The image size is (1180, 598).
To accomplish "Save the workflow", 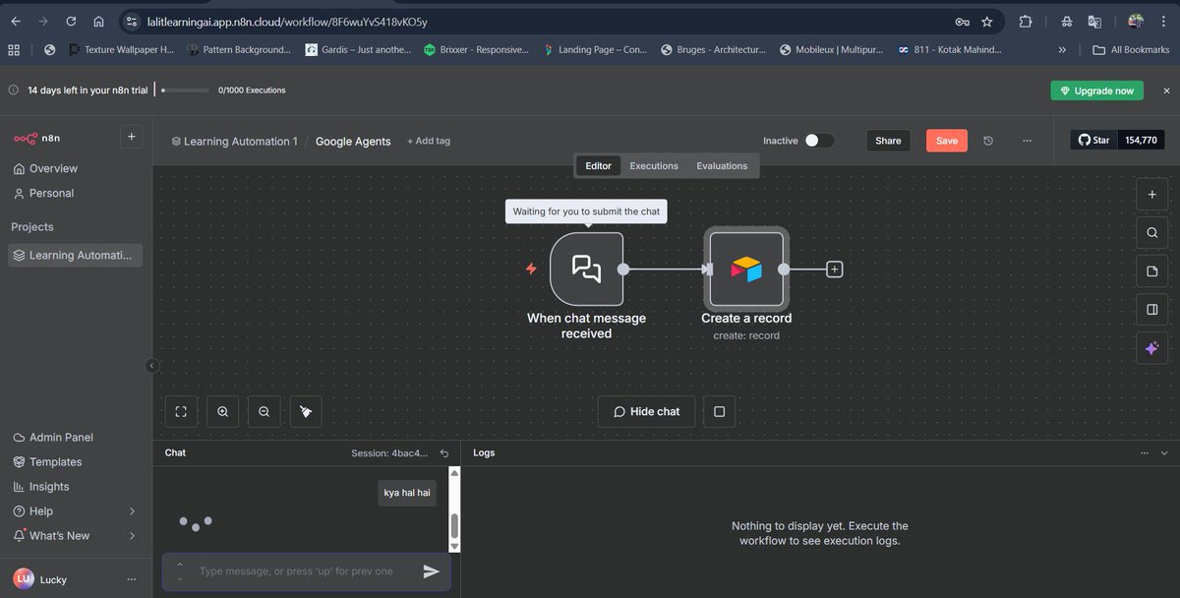I will [947, 141].
